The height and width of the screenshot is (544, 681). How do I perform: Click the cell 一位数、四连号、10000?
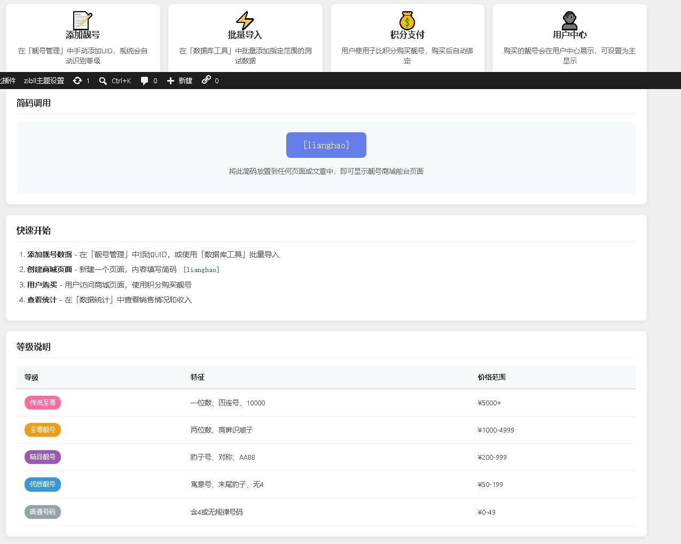click(228, 403)
